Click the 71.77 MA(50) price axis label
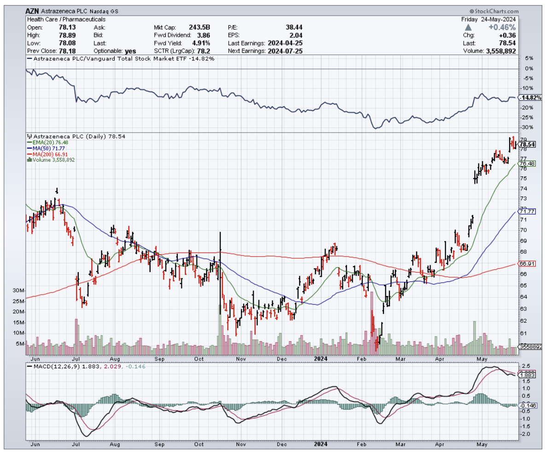546x454 pixels. tap(526, 212)
